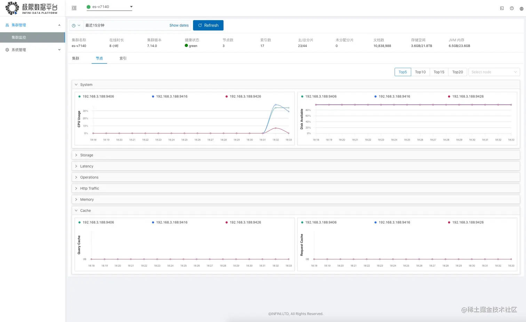Open the es-v7140 cluster dropdown
The image size is (526, 322).
pos(110,7)
